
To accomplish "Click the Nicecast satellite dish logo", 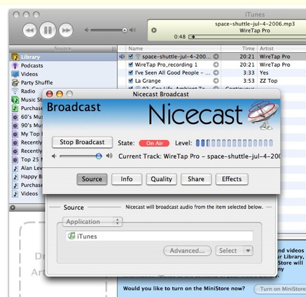I will (x=263, y=114).
